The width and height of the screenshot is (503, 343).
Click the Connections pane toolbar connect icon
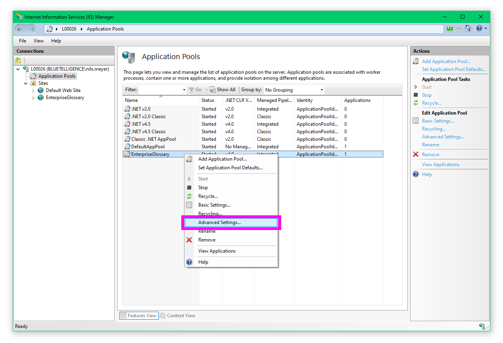(x=18, y=60)
